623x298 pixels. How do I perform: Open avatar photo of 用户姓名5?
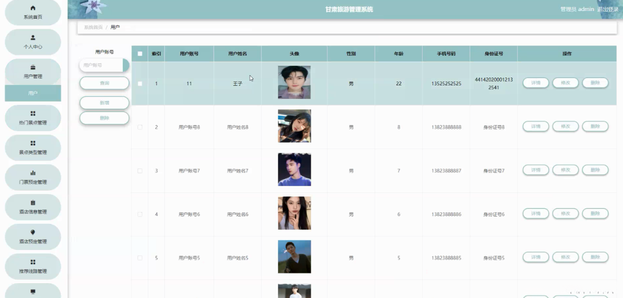[x=294, y=257]
